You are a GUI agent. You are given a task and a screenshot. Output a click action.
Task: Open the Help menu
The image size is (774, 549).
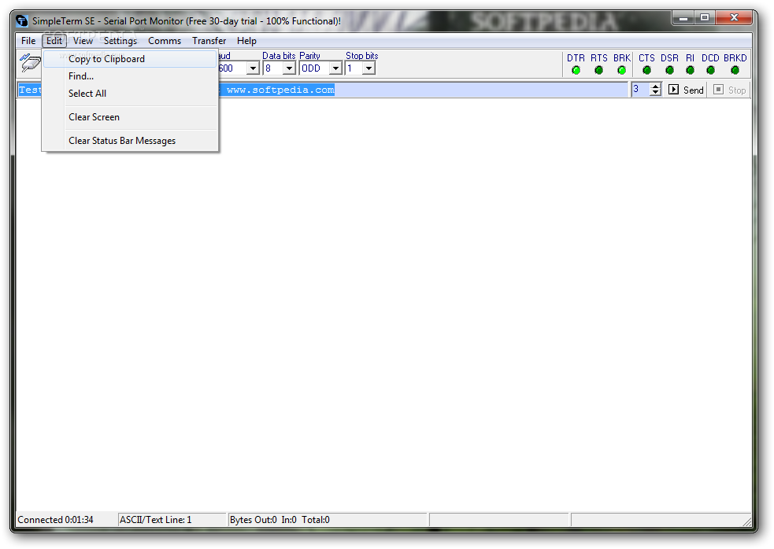pos(246,41)
